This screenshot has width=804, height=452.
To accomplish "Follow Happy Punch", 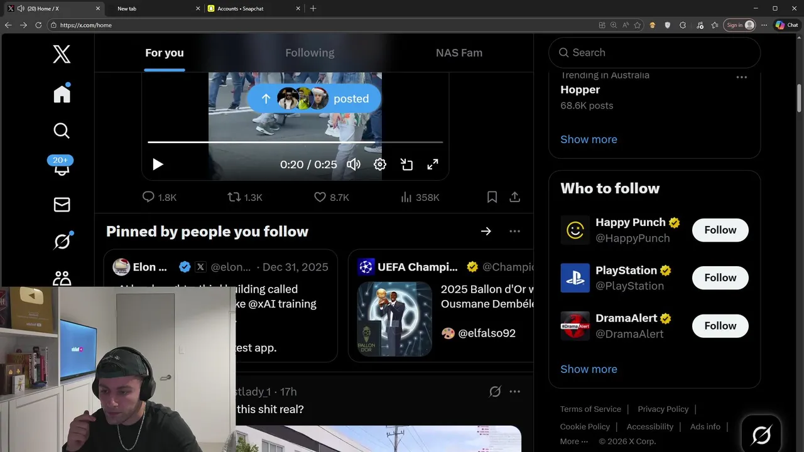I will (x=720, y=230).
